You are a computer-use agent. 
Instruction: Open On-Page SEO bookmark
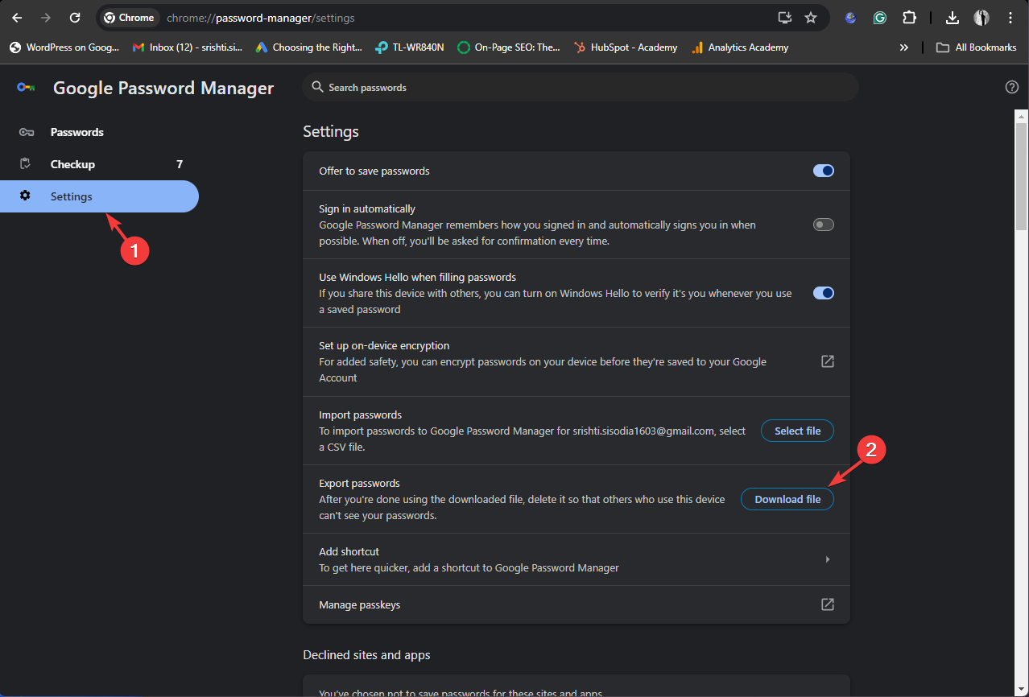tap(509, 47)
